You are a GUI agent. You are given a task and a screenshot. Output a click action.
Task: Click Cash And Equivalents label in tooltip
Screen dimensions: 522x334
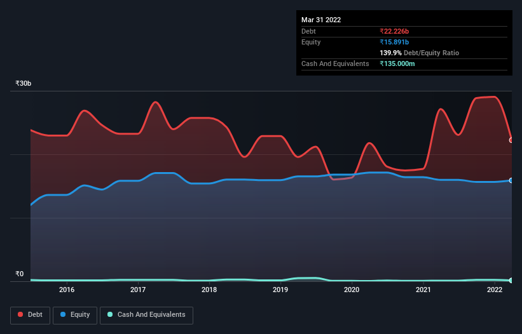335,63
